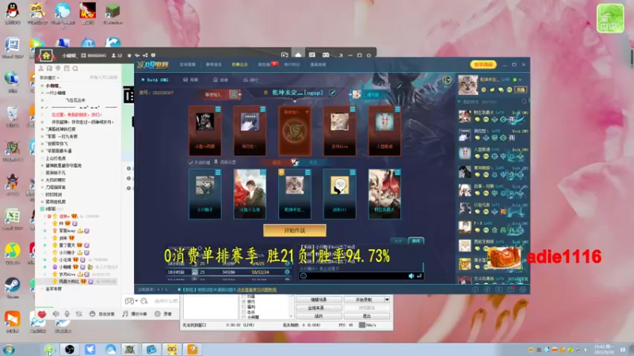Click the search icon in friends list header

click(x=524, y=102)
